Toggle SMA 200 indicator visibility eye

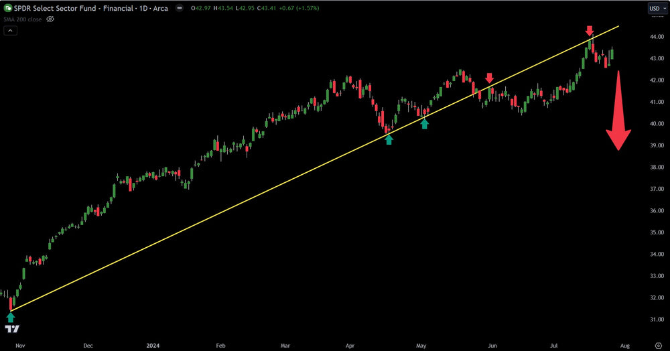pos(50,19)
